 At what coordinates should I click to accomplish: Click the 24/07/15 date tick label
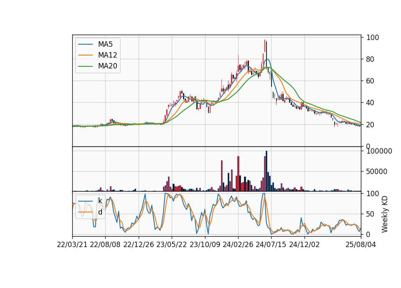(x=271, y=245)
